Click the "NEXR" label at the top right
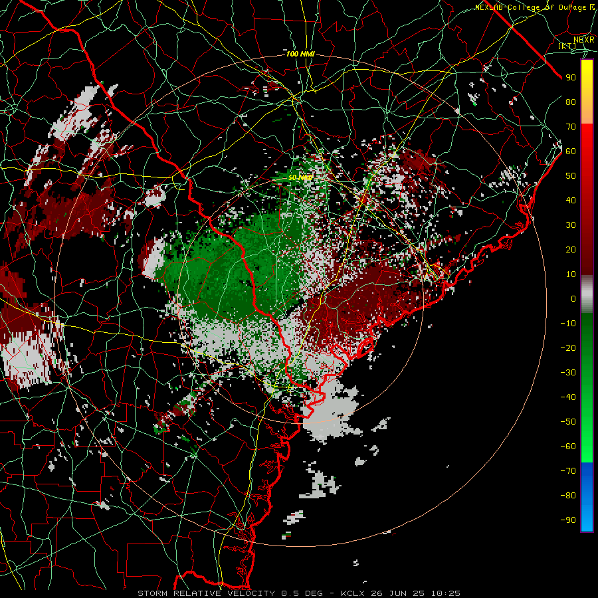 tap(584, 39)
